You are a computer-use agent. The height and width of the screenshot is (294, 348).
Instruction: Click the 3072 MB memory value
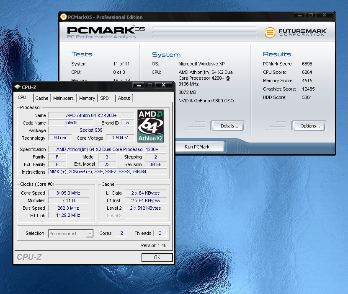[187, 92]
